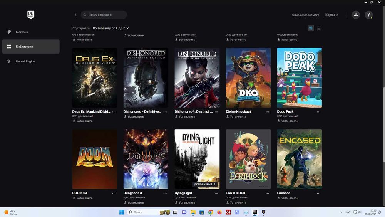
Task: Open options menu for DOOM 64
Action: tap(114, 193)
